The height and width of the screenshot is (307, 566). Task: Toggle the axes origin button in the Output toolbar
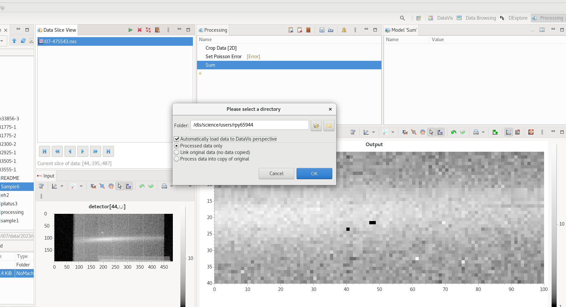pos(440,132)
